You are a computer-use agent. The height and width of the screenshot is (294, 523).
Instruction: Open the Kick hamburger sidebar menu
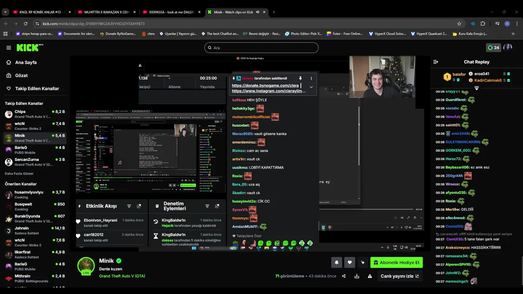(x=9, y=48)
